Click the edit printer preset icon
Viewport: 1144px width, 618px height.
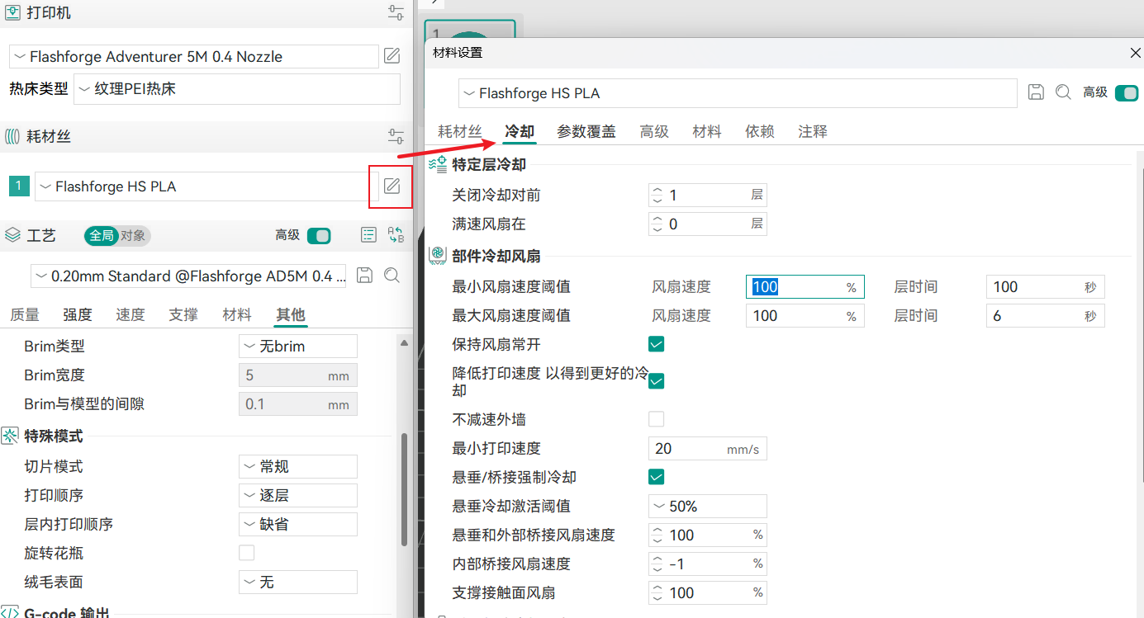click(x=392, y=56)
